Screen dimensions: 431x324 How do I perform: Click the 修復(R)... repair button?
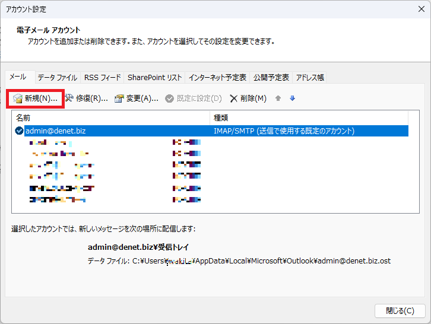86,99
